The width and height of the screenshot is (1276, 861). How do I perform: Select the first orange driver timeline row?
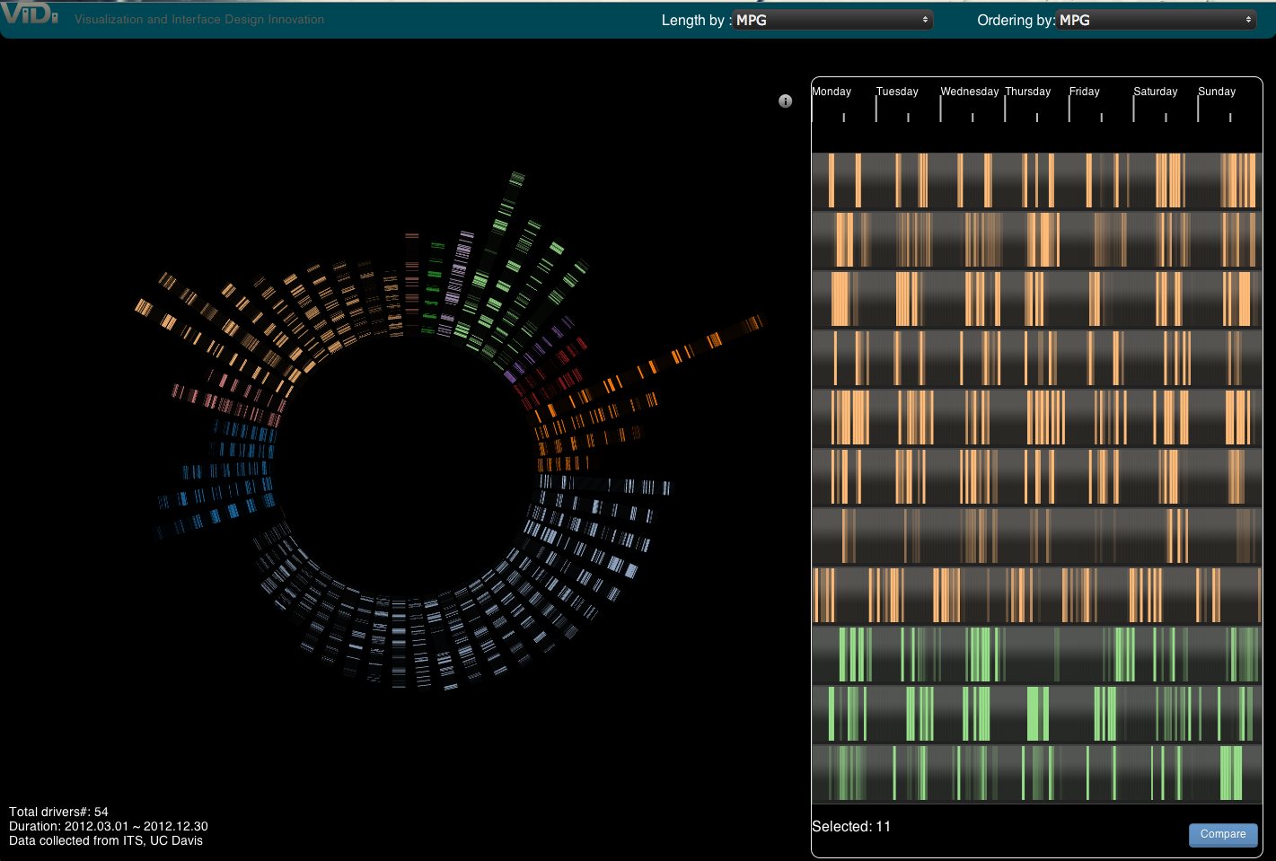pos(1036,181)
